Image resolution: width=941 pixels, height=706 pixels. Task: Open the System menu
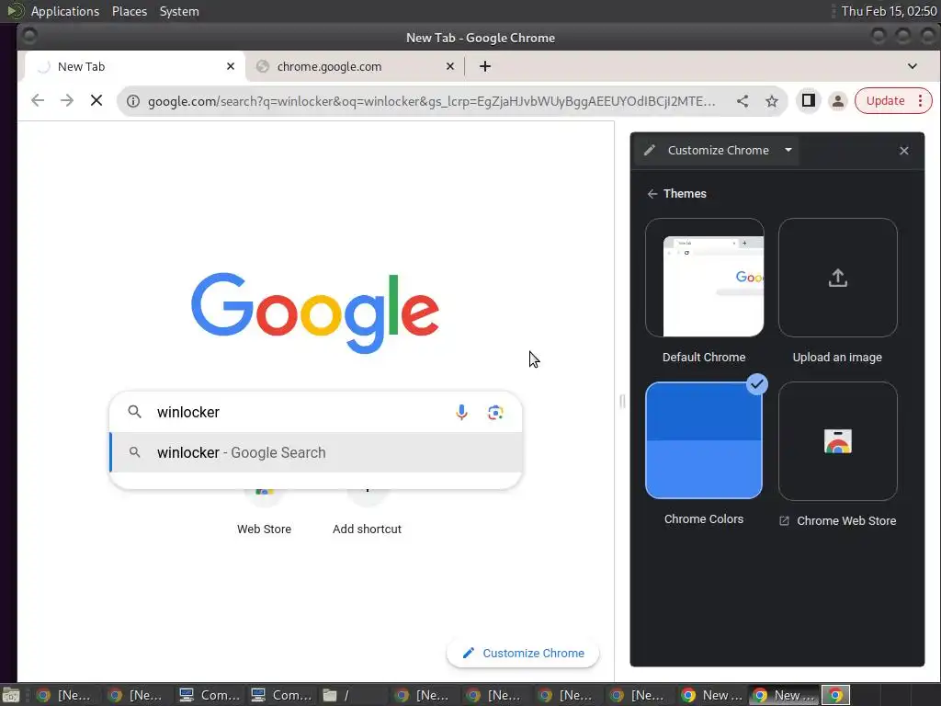pyautogui.click(x=179, y=11)
